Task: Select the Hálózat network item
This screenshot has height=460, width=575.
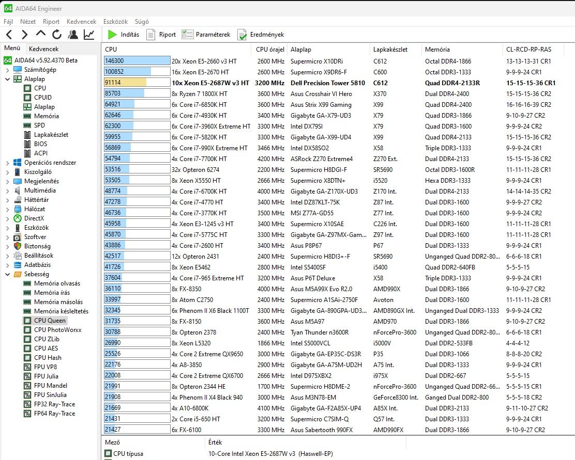Action: tap(29, 209)
